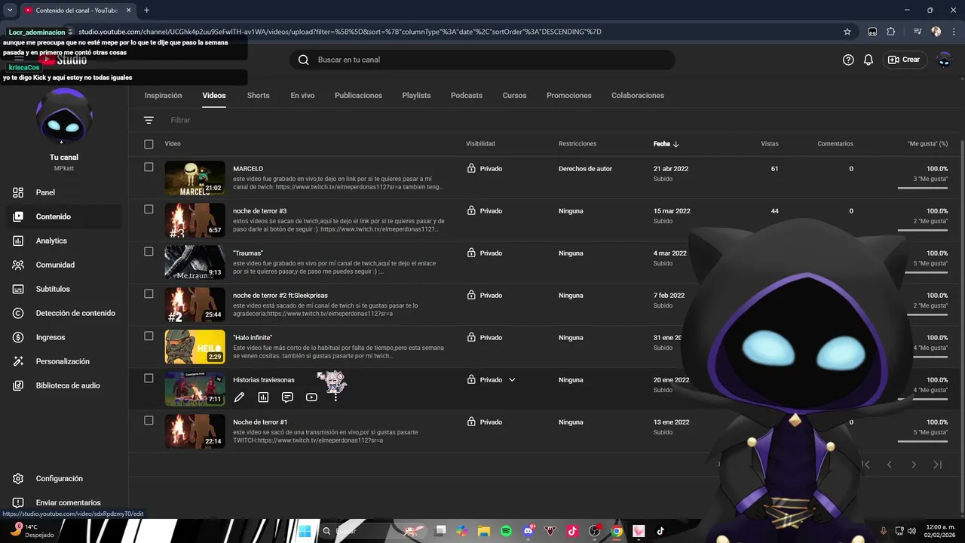This screenshot has width=965, height=543.
Task: Open the Playlists tab
Action: 416,96
